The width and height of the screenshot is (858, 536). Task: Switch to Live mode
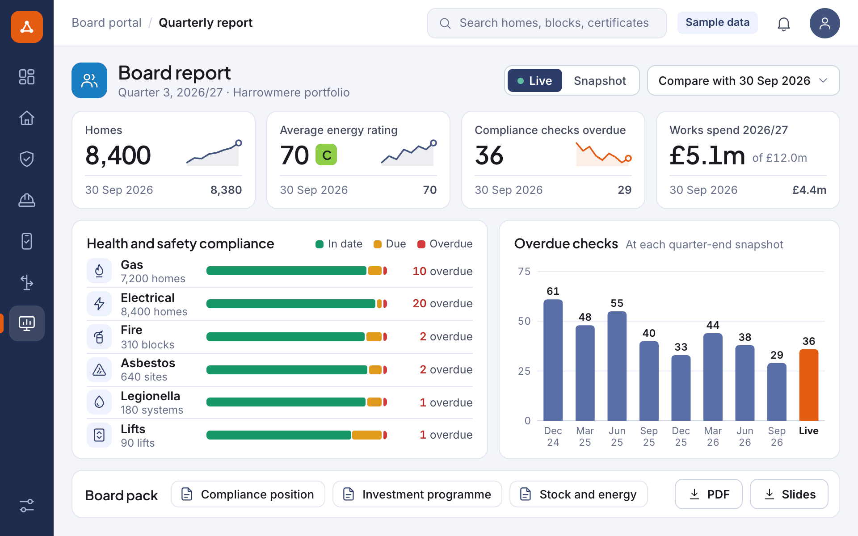(534, 80)
